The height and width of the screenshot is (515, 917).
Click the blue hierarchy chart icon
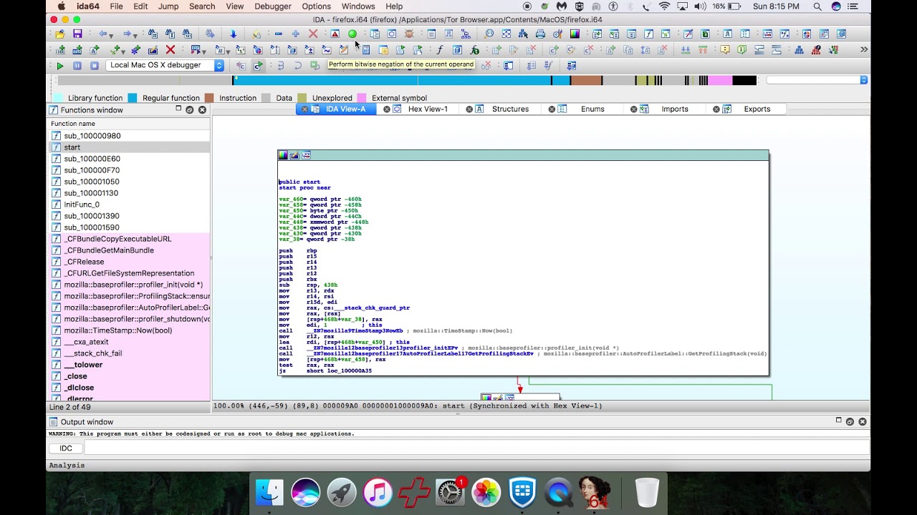coord(799,49)
